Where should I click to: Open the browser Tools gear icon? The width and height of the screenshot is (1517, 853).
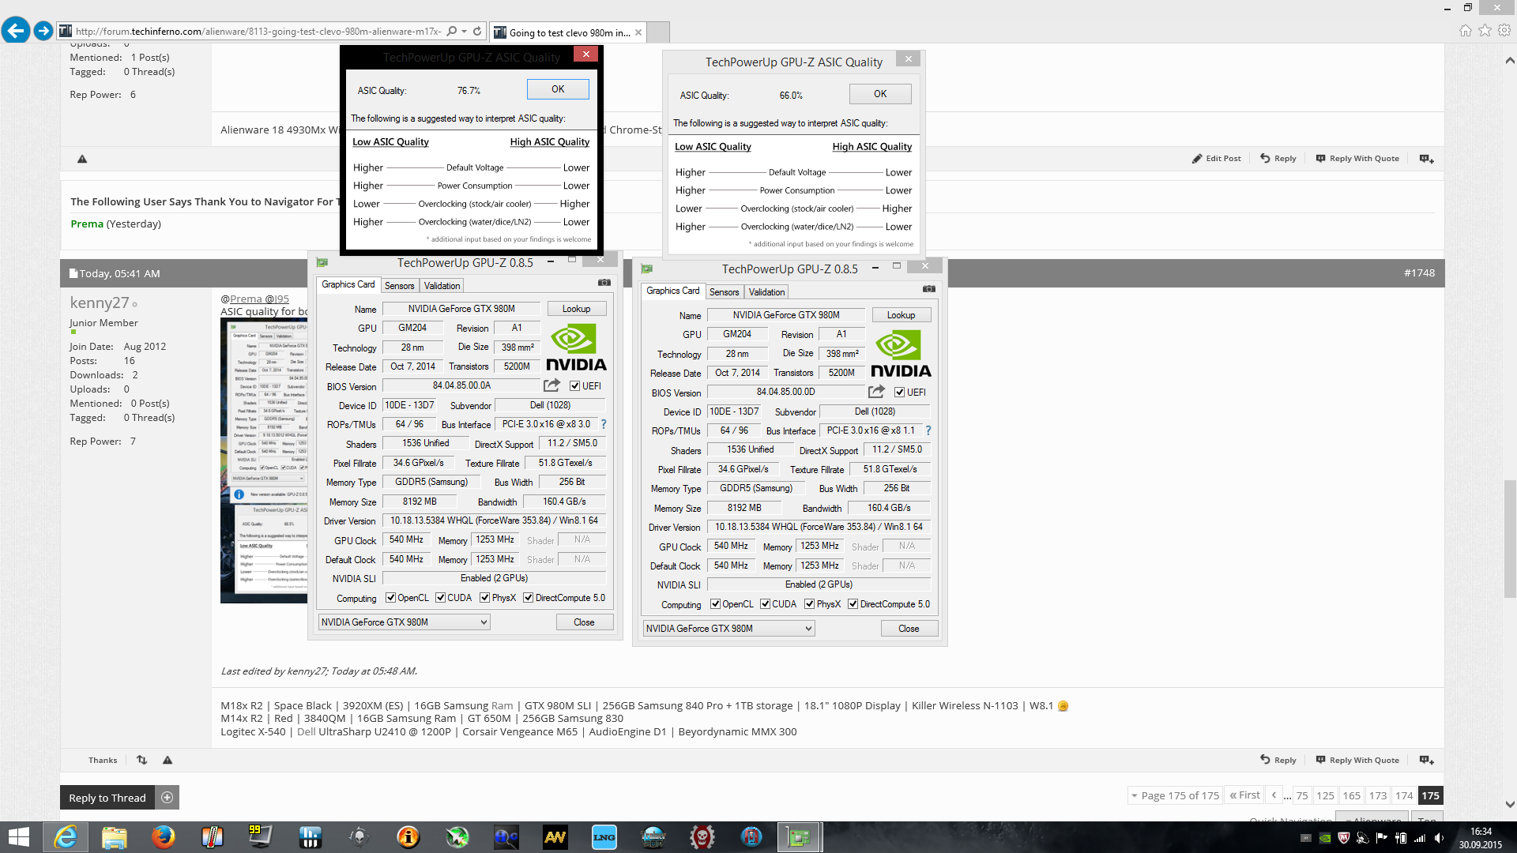[1504, 30]
